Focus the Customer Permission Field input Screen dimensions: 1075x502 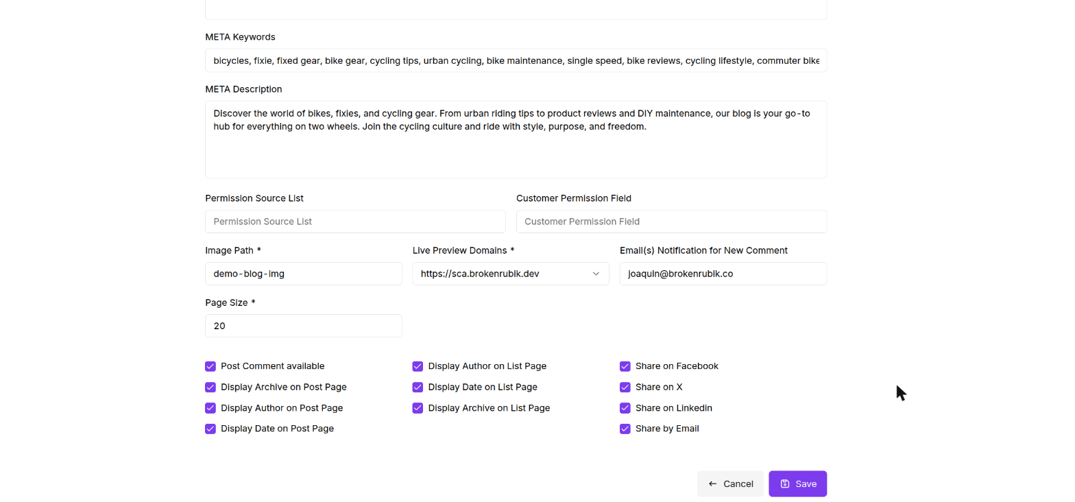(x=672, y=222)
